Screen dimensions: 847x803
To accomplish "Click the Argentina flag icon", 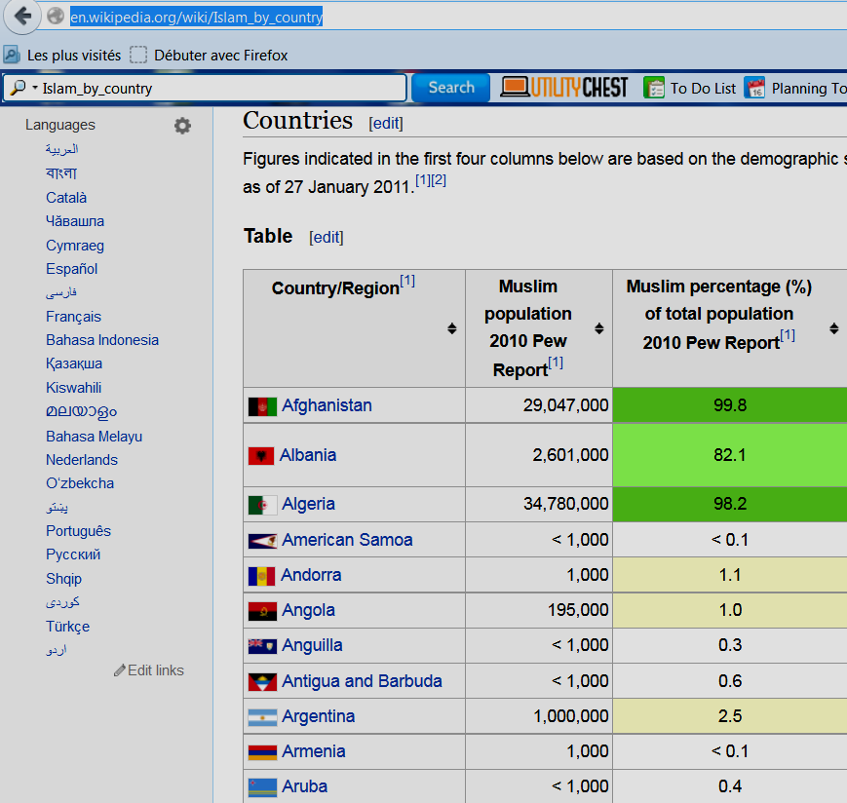I will [262, 717].
